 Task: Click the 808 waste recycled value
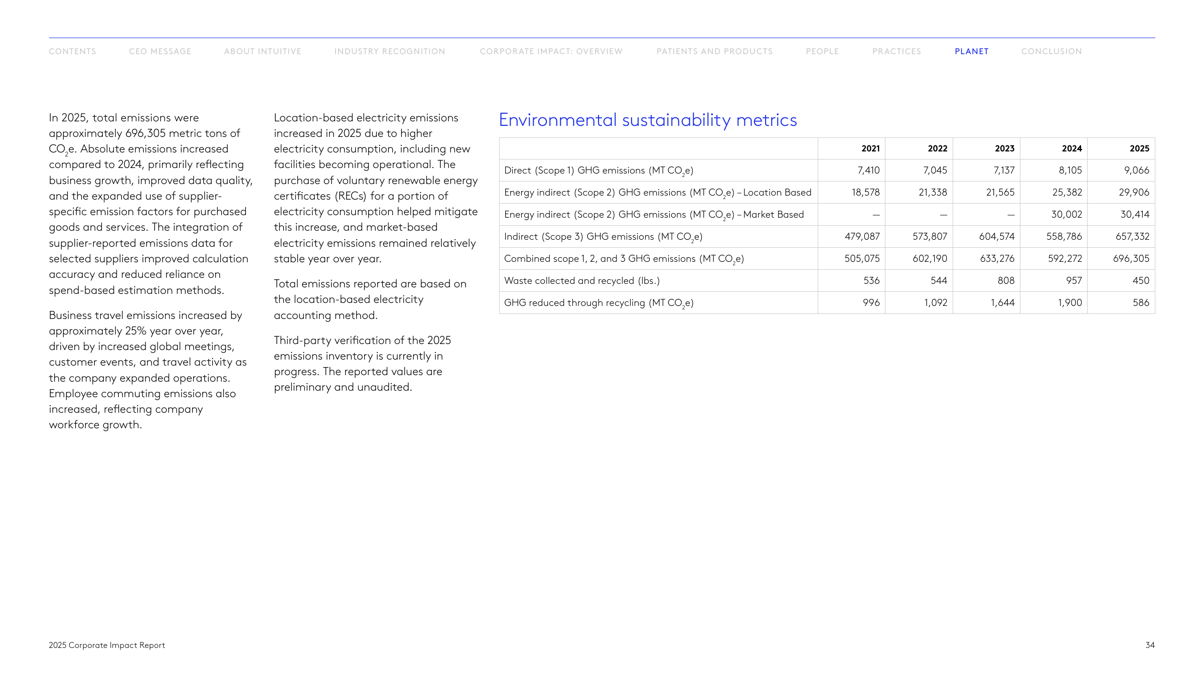1006,281
